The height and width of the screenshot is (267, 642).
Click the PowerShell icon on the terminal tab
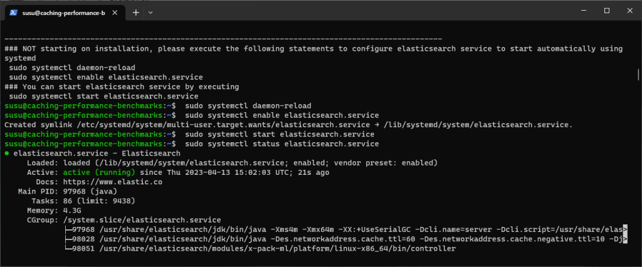click(x=13, y=13)
